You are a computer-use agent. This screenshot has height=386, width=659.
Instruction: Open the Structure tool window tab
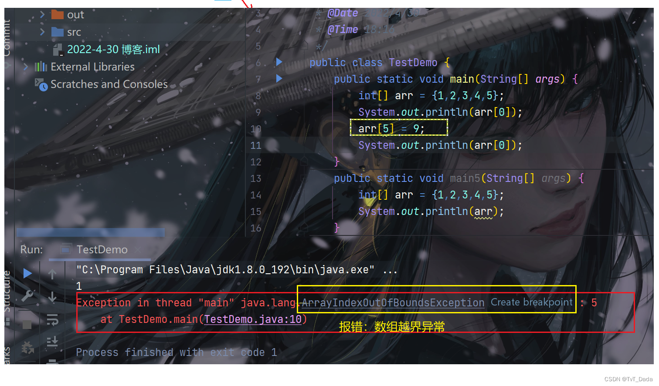[x=7, y=292]
